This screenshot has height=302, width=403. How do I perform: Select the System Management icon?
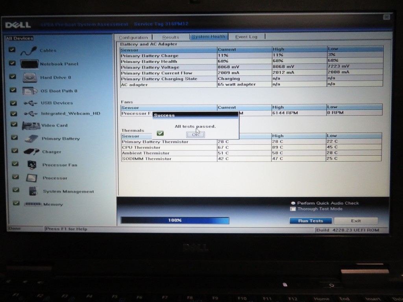coord(33,192)
